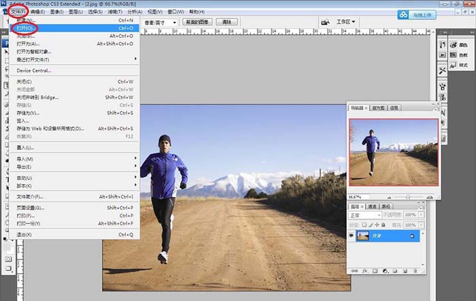Expand the 工作区 workspace dropdown

tap(345, 22)
